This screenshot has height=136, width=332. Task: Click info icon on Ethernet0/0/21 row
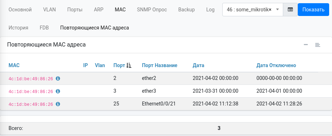pos(58,104)
